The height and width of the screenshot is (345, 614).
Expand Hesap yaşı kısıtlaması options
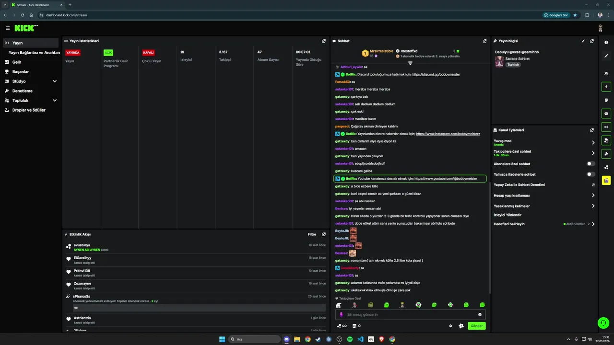coord(593,195)
